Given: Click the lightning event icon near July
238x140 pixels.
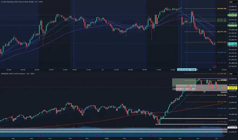Looking at the screenshot, I should coord(222,135).
